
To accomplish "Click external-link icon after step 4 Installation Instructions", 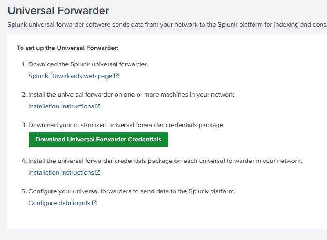I will click(98, 172).
